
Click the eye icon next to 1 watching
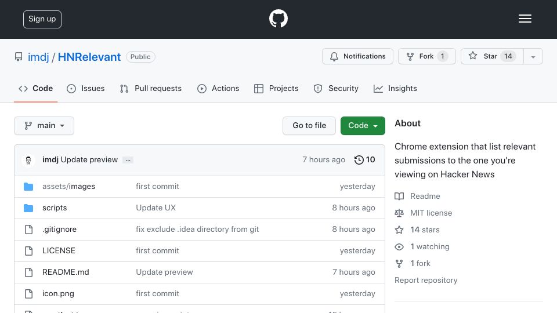click(x=399, y=247)
